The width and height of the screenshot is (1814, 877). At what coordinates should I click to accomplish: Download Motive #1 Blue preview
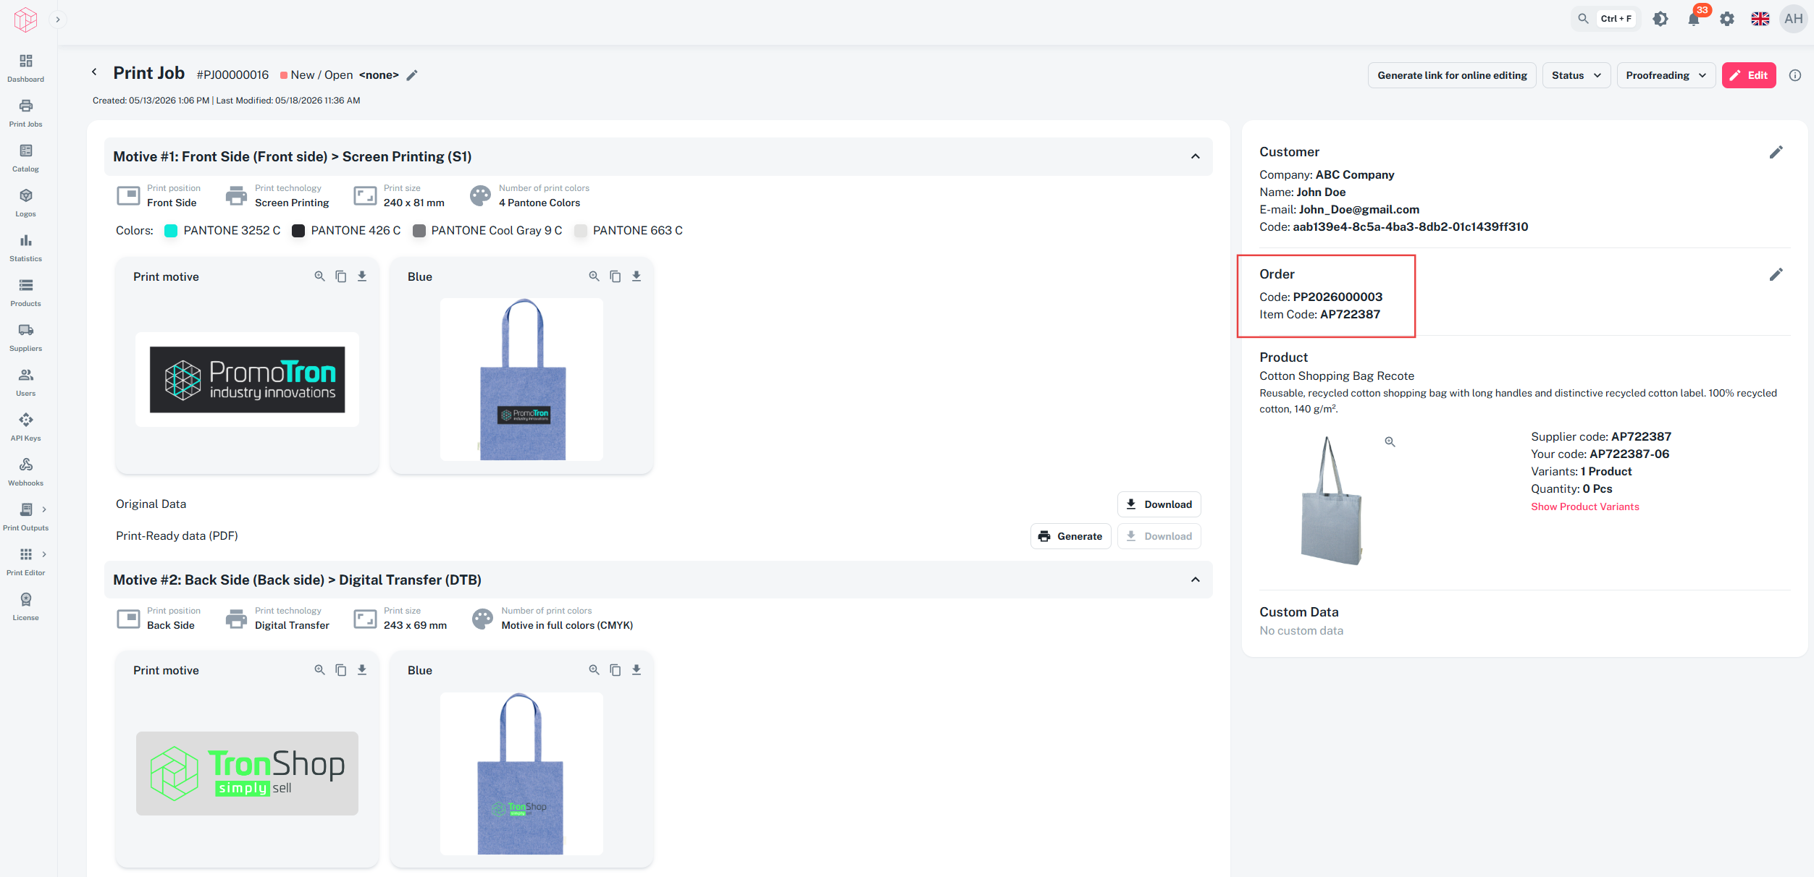tap(637, 276)
